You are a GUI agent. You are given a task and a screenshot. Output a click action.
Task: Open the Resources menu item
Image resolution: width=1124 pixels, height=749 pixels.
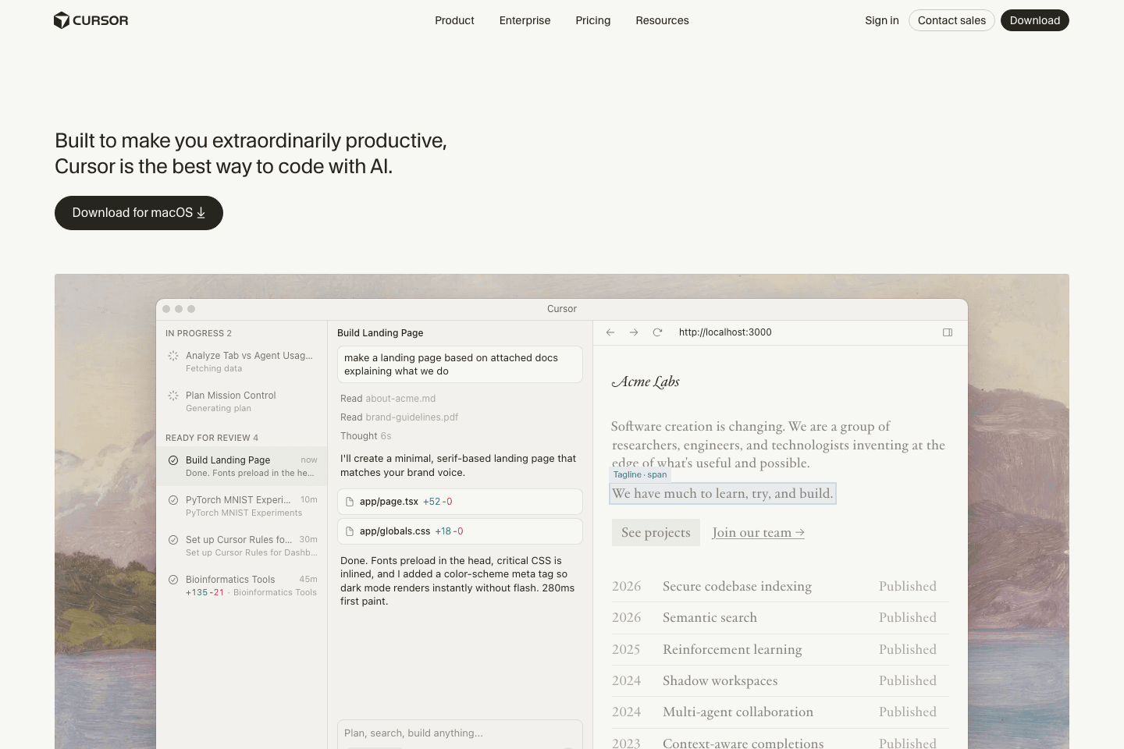pyautogui.click(x=662, y=20)
